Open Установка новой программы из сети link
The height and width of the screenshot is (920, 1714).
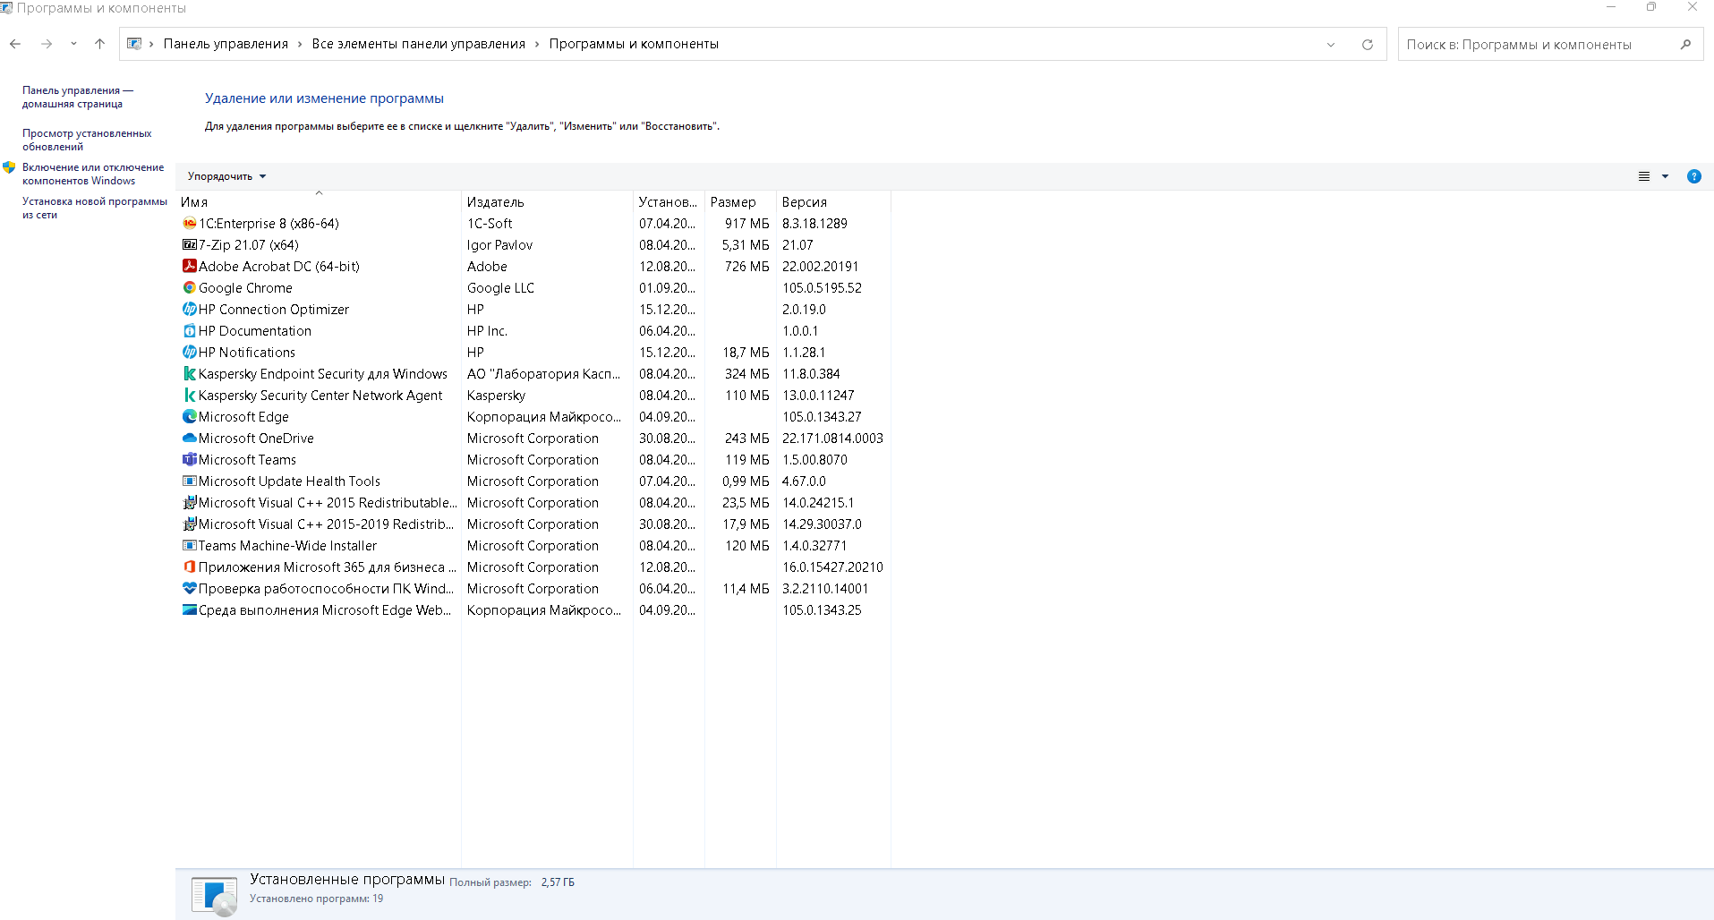pos(95,208)
